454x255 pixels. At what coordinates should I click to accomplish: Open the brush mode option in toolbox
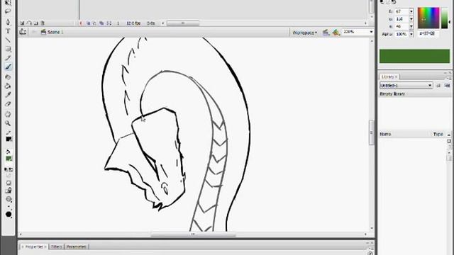click(9, 199)
